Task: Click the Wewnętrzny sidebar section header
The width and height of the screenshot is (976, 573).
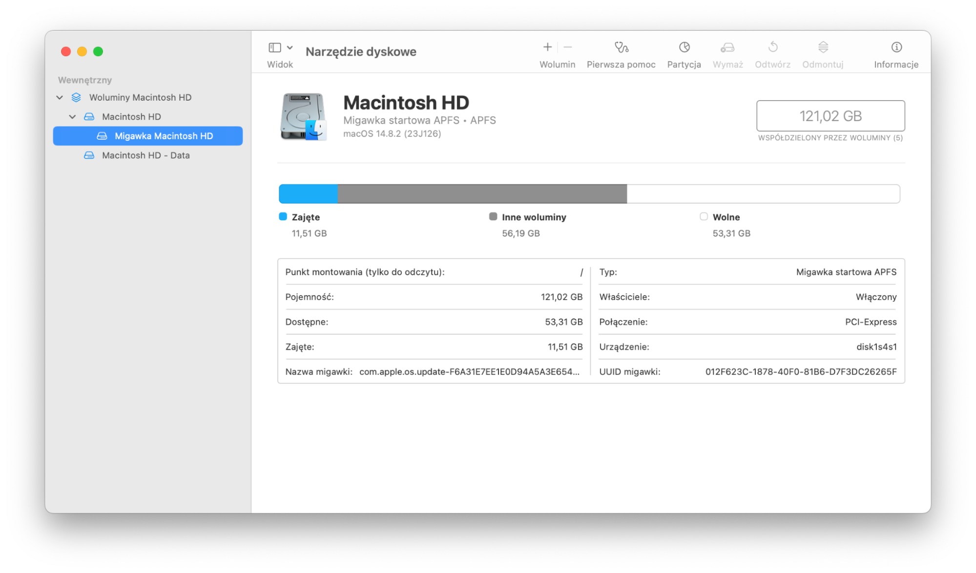Action: point(85,80)
